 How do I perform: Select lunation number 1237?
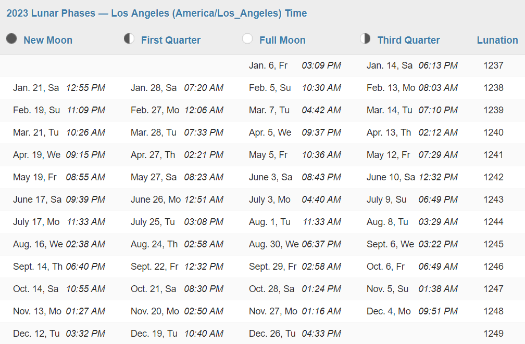pos(493,65)
